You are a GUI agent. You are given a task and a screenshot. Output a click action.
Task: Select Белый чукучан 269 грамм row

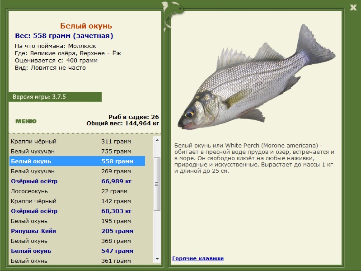click(77, 171)
